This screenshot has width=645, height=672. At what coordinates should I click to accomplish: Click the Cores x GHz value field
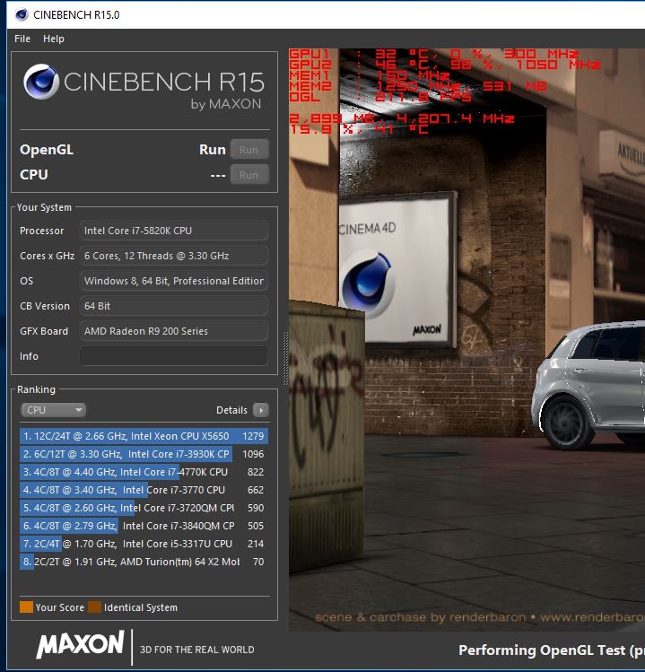(x=174, y=256)
